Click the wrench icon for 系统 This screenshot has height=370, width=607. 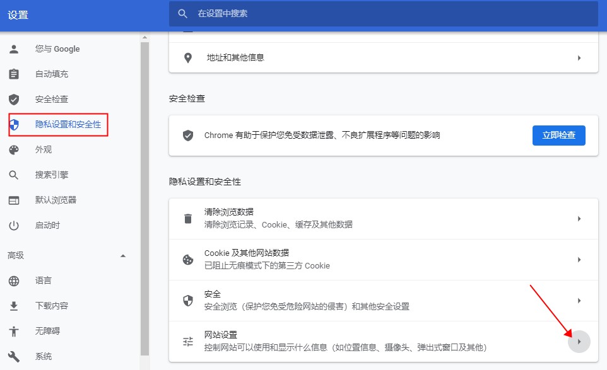[x=14, y=357]
